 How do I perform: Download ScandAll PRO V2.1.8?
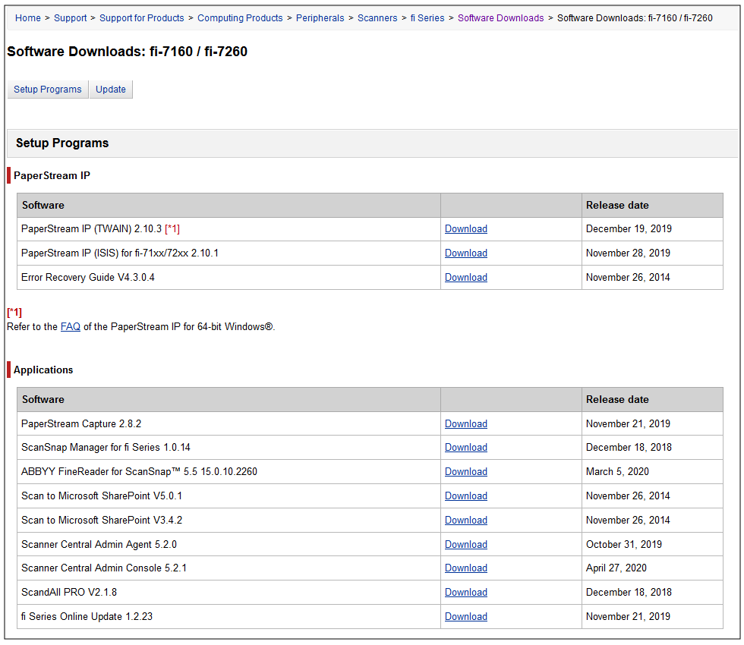click(x=466, y=593)
